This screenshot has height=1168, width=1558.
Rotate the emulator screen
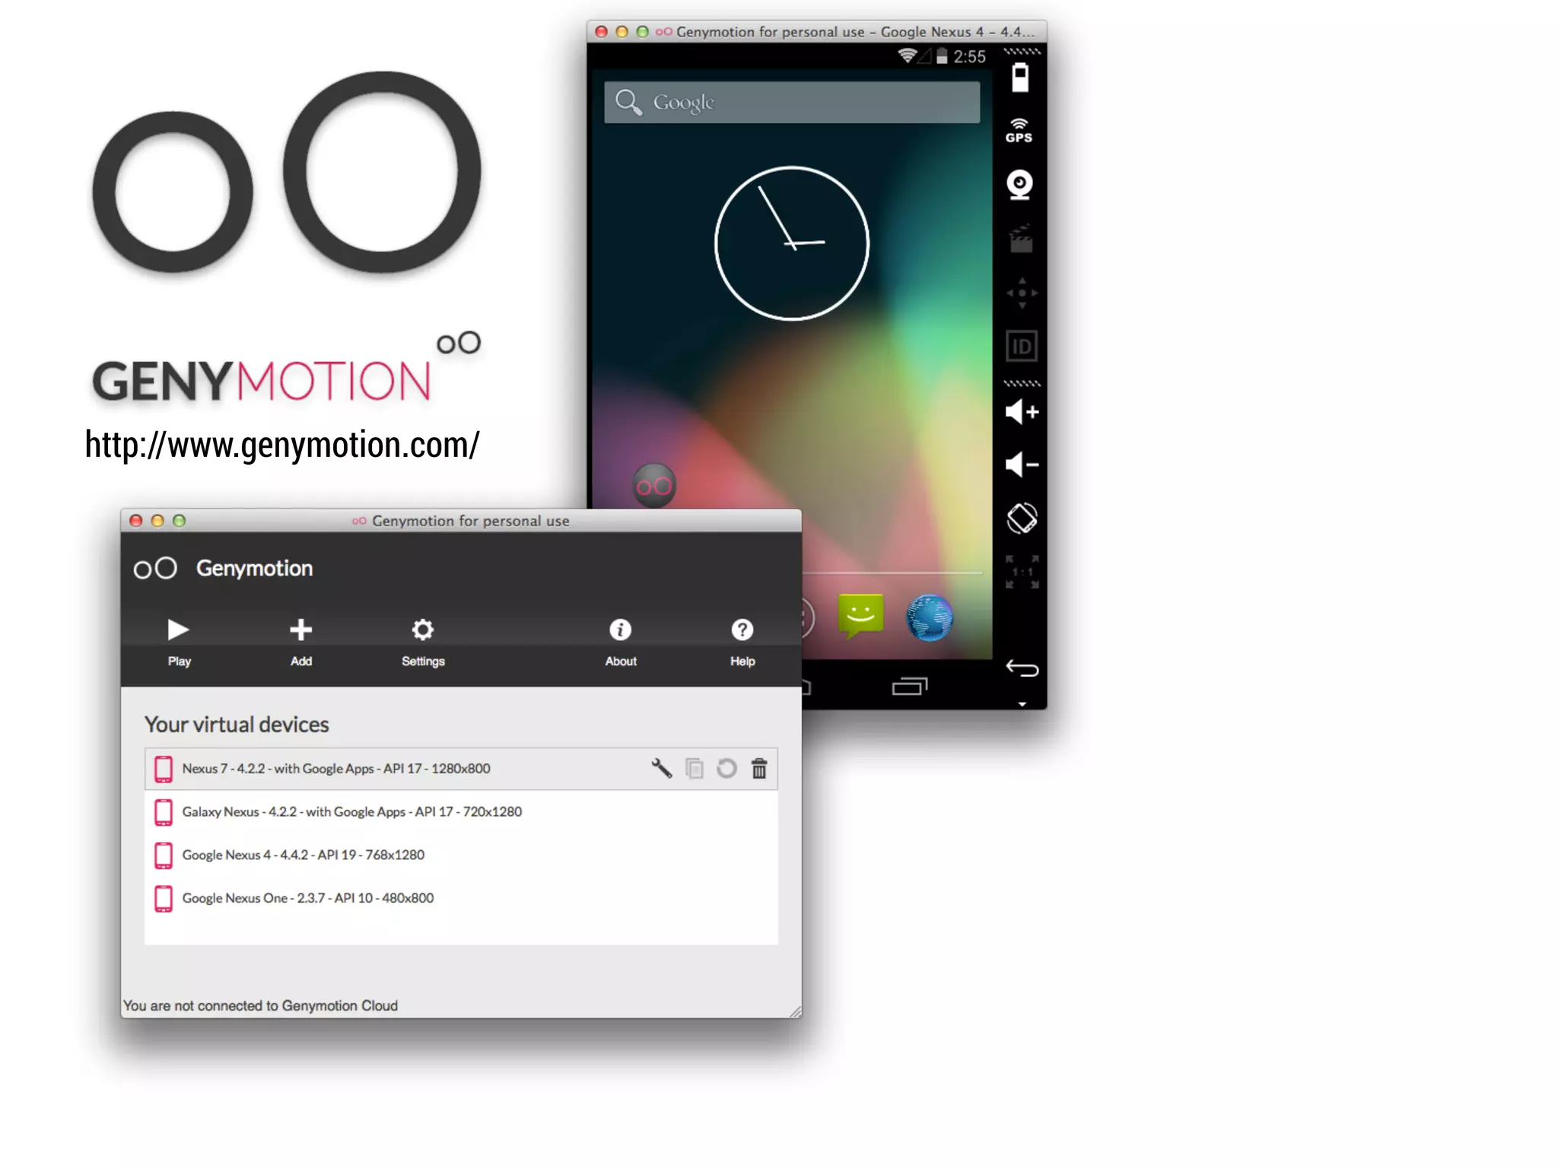pyautogui.click(x=1022, y=519)
